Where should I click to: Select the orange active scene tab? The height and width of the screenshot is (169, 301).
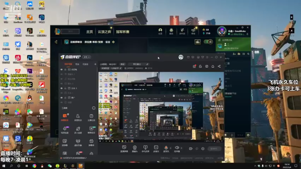(68, 64)
